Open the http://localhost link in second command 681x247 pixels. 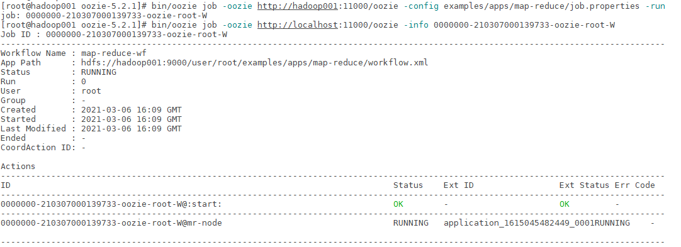297,25
